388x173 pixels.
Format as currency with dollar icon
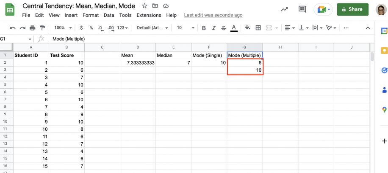pos(81,28)
